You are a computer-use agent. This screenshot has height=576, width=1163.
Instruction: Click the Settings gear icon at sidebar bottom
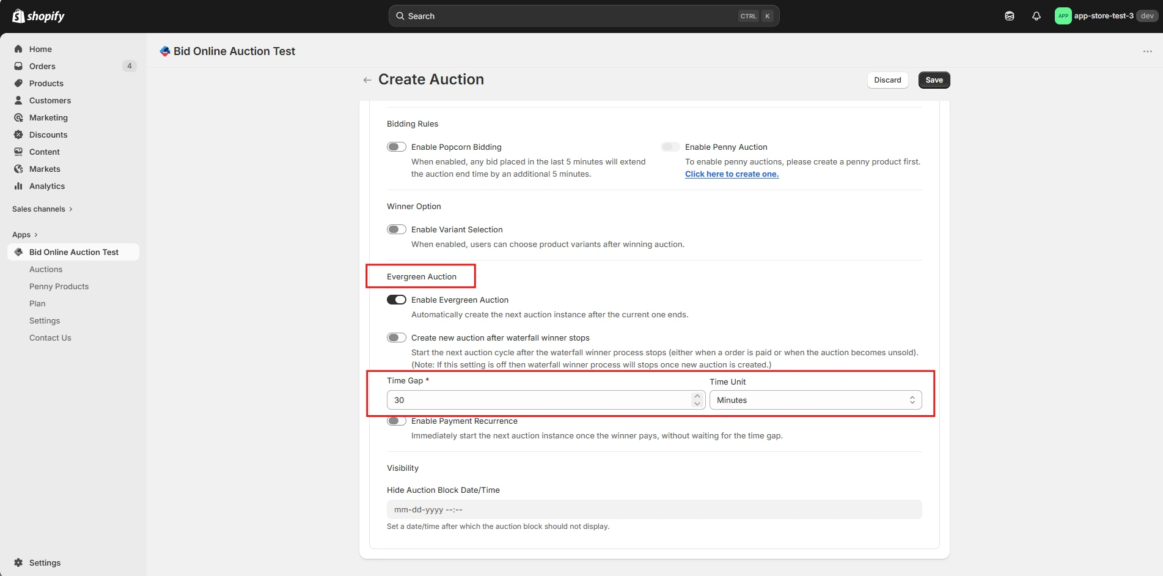click(18, 563)
